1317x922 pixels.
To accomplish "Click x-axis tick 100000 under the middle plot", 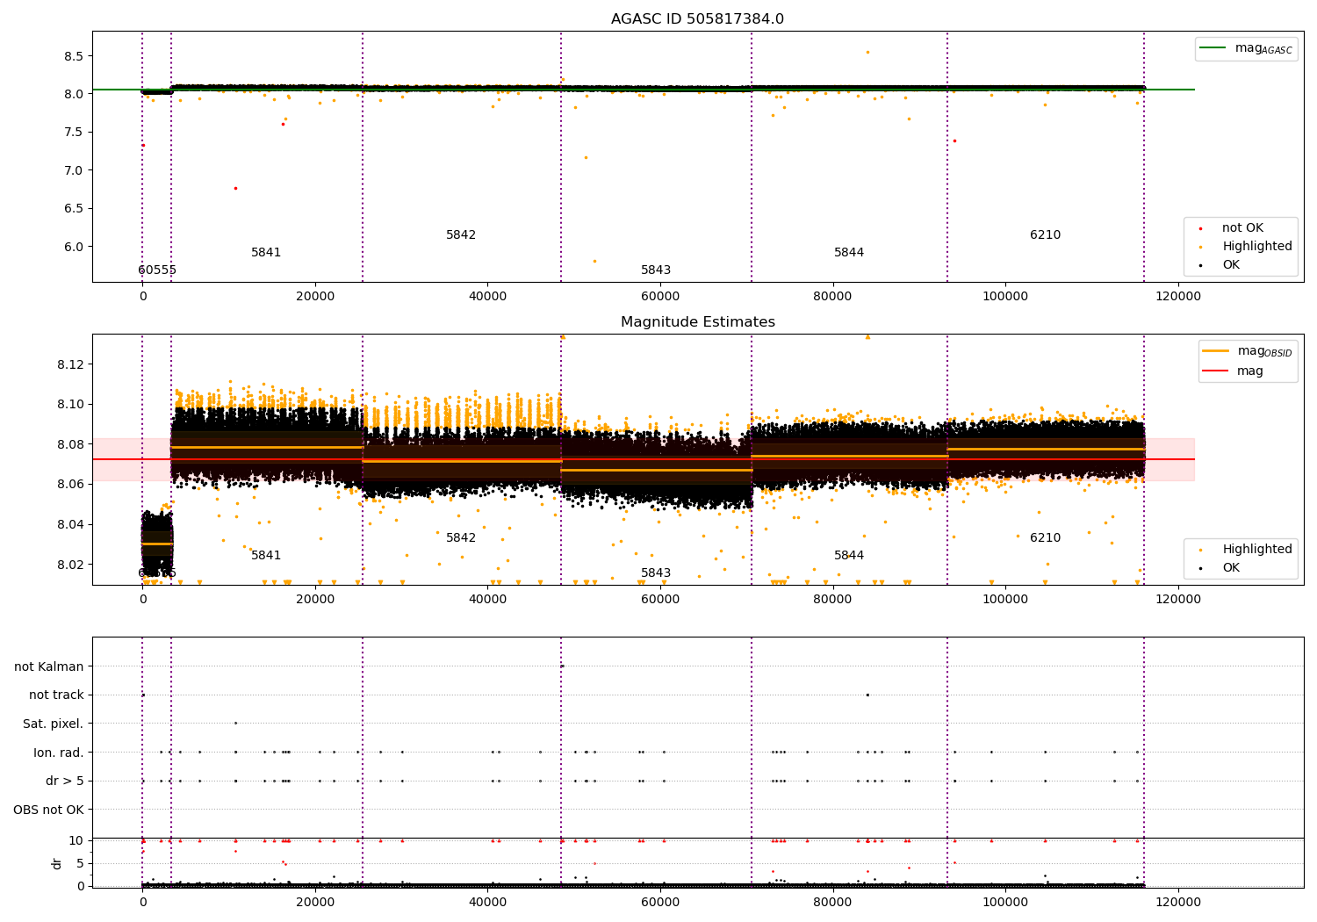I will pyautogui.click(x=1004, y=599).
